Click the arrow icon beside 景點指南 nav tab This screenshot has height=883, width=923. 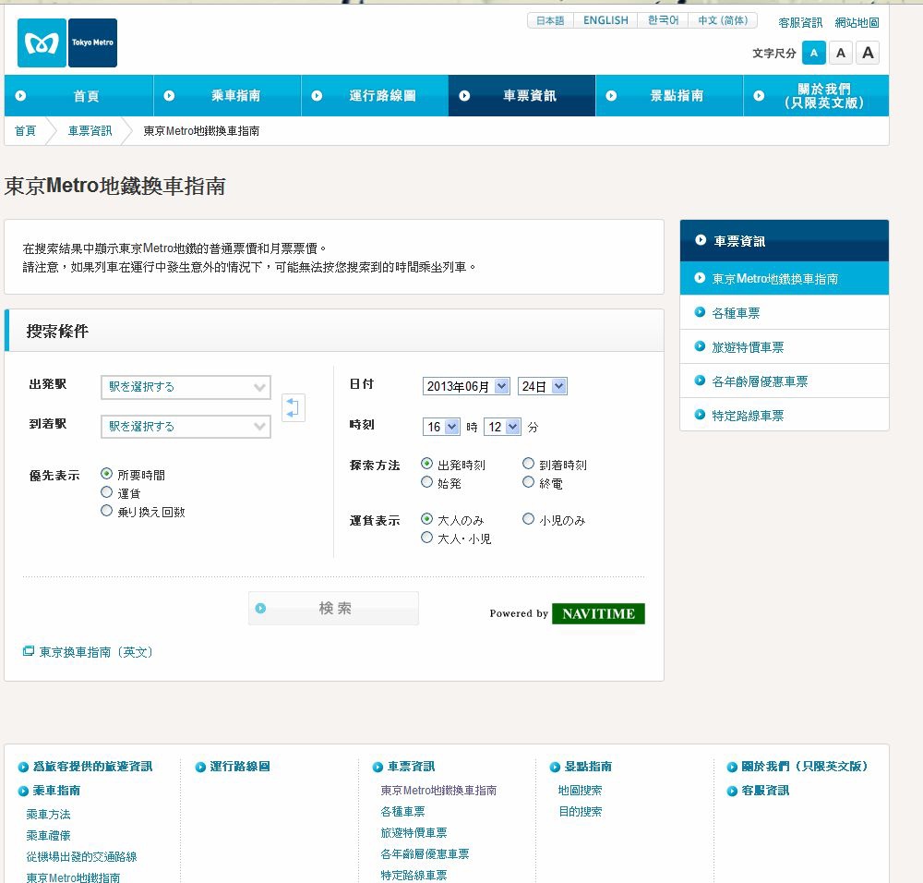click(x=611, y=95)
